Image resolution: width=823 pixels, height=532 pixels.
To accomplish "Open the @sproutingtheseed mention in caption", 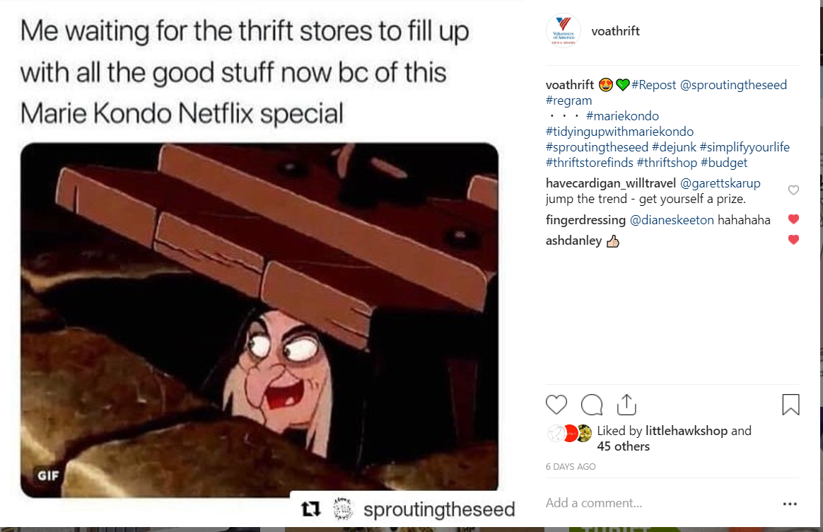I will [x=733, y=85].
